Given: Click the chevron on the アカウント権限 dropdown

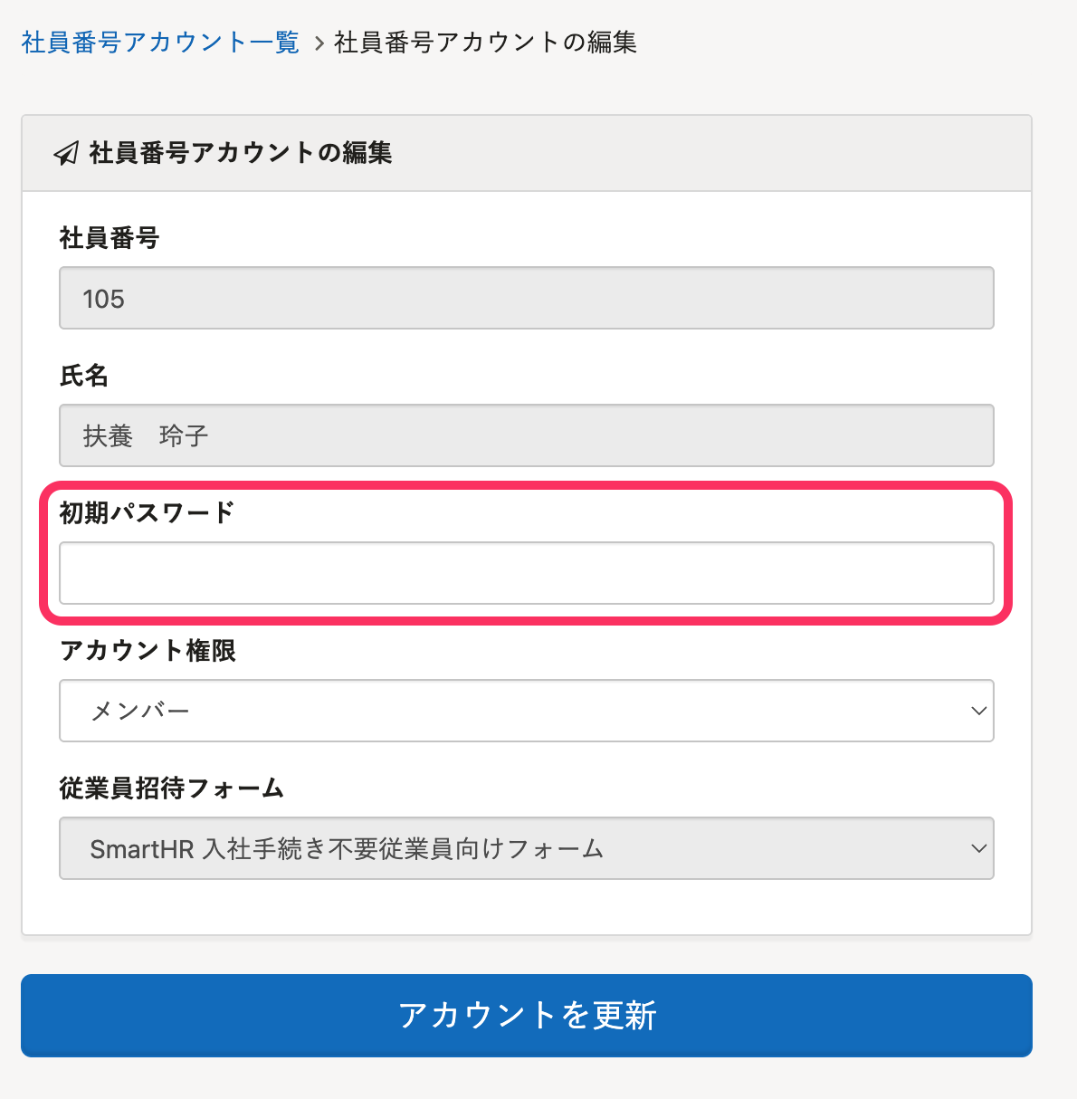Looking at the screenshot, I should pyautogui.click(x=978, y=711).
